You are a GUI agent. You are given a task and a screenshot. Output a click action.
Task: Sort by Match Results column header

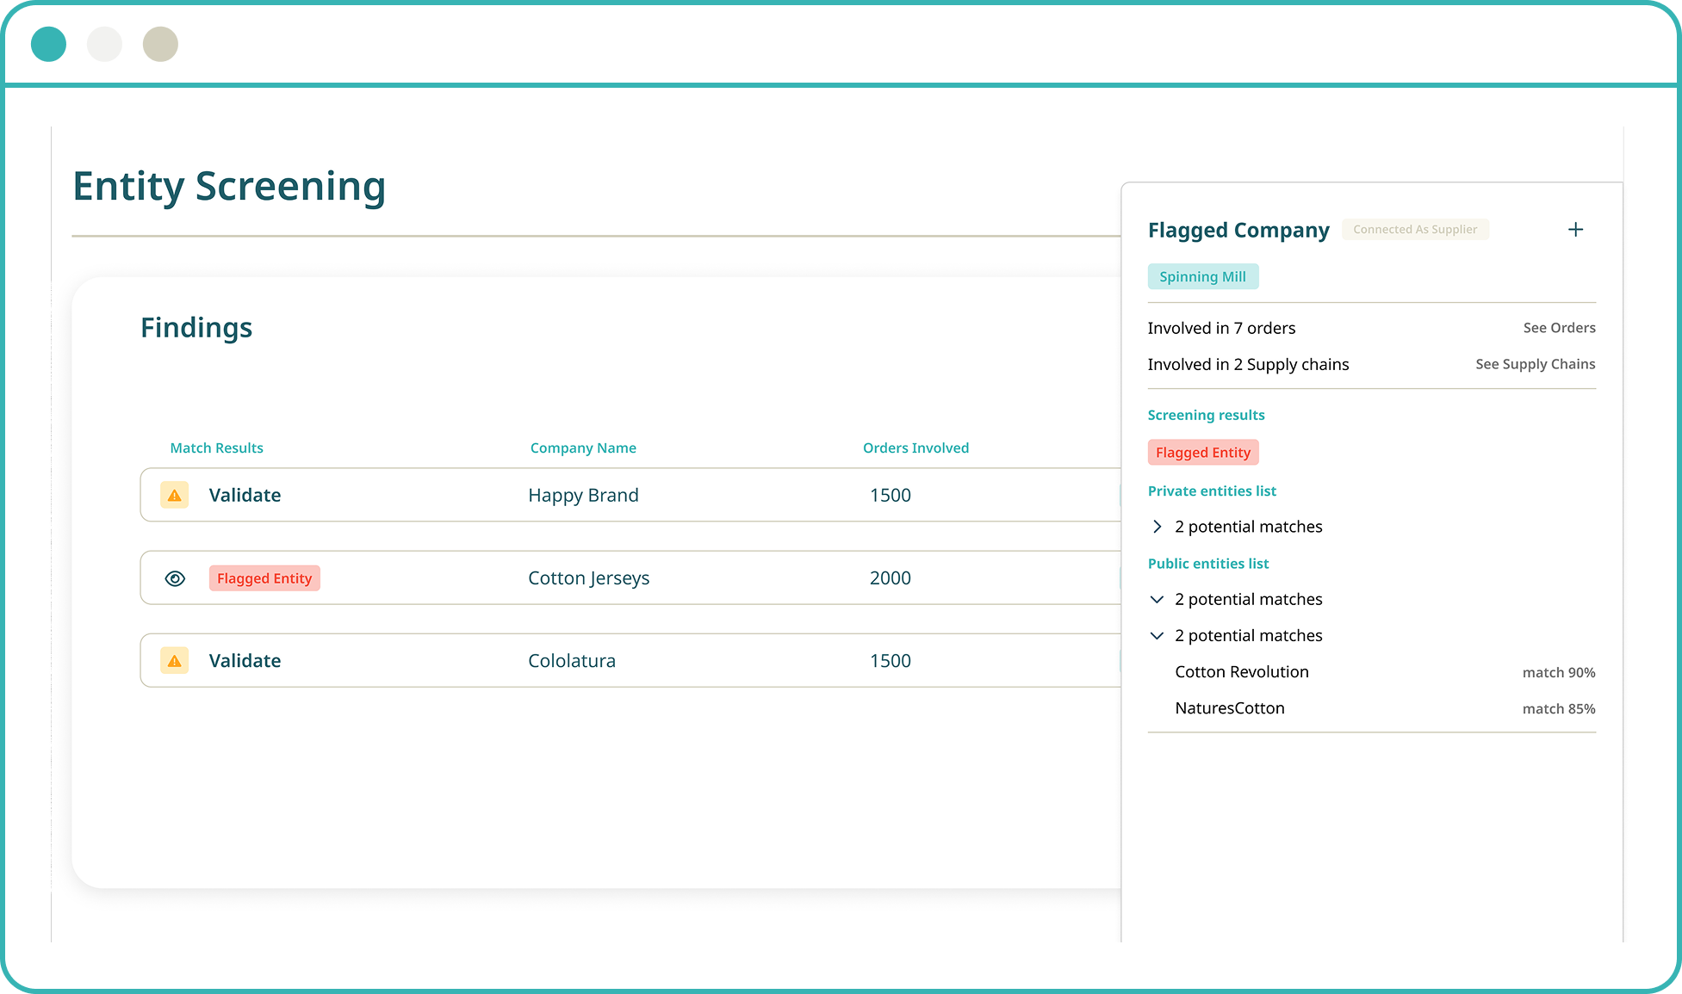tap(216, 448)
